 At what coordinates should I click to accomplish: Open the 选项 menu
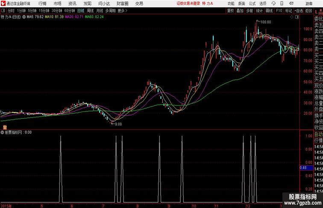pos(263,3)
